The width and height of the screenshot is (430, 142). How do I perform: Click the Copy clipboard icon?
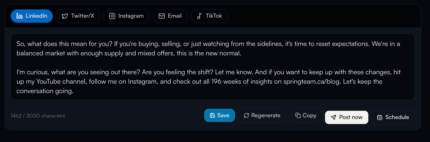pos(298,115)
